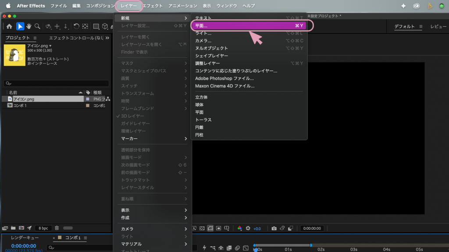Screen dimensions: 449x252
Task: Toggle the 3Dレイヤー checked menu item
Action: (x=152, y=116)
